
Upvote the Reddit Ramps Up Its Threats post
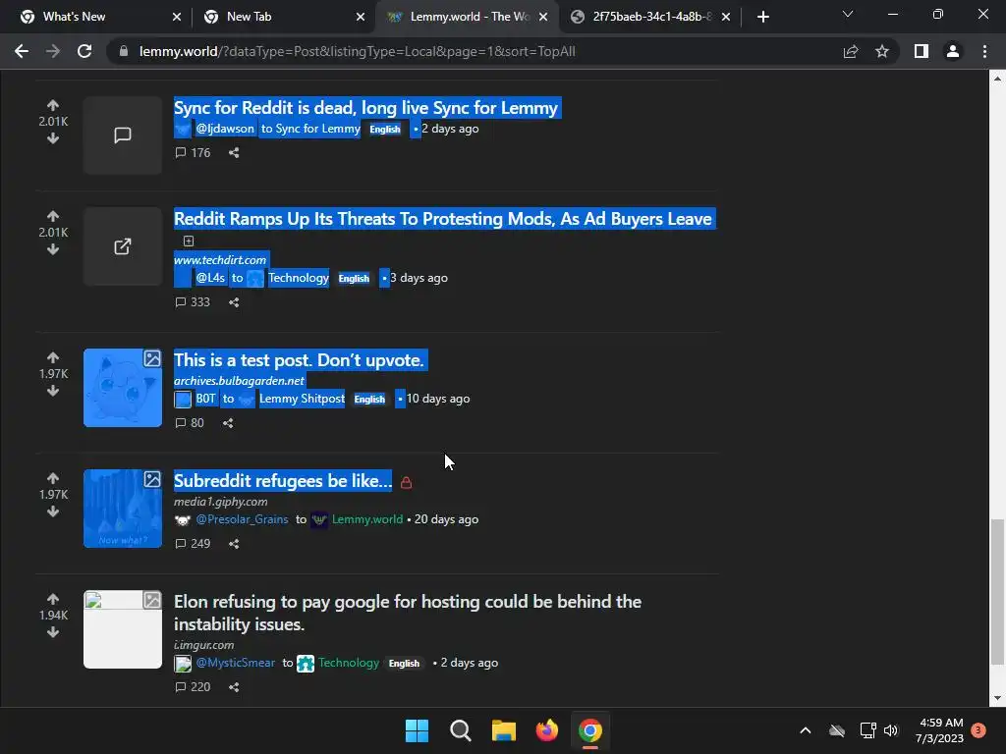click(53, 216)
